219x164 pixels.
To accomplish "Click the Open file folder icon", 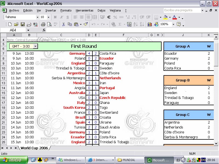I will point(16,24).
